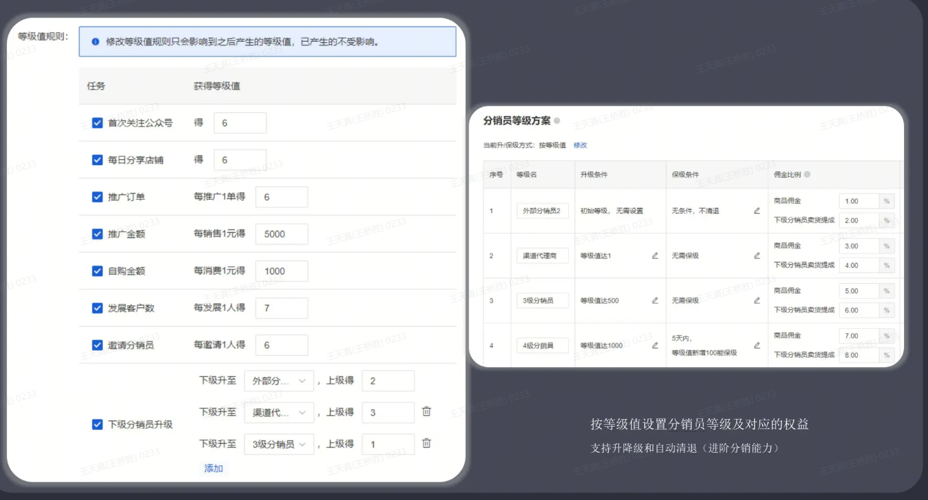Click 添加 to add upgrade rule

click(214, 468)
